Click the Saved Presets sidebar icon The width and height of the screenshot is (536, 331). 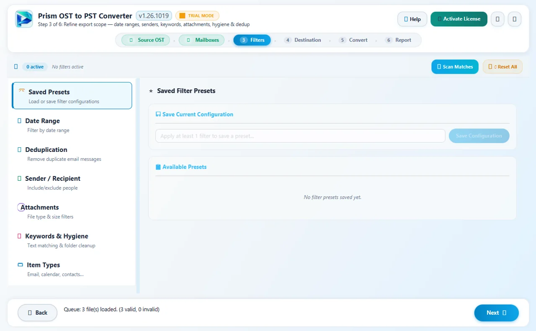click(x=22, y=90)
